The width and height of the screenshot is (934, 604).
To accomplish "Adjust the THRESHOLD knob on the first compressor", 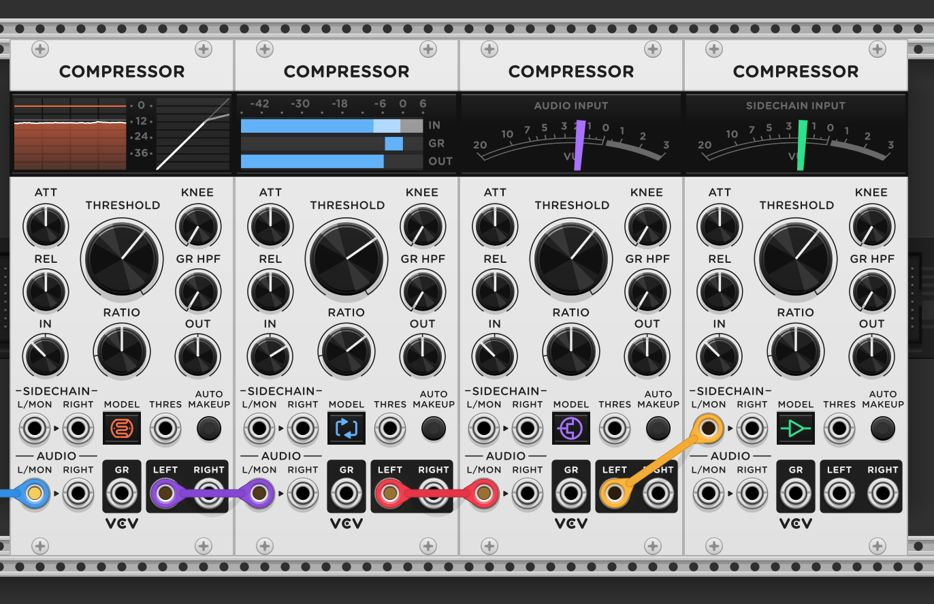I will [x=122, y=259].
